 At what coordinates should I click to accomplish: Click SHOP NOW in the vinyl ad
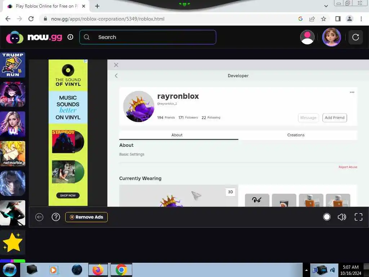pos(68,195)
